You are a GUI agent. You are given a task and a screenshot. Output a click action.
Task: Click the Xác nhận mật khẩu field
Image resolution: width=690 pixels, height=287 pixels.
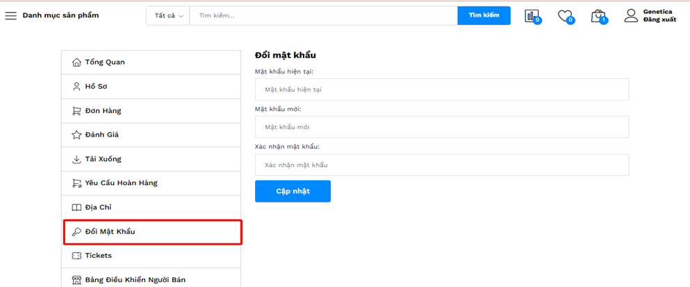441,165
